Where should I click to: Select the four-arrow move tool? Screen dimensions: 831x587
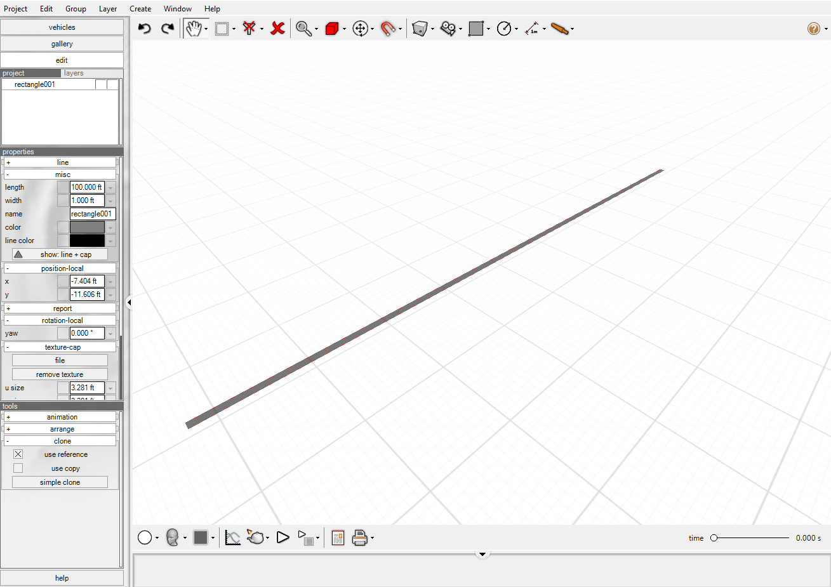click(x=360, y=29)
